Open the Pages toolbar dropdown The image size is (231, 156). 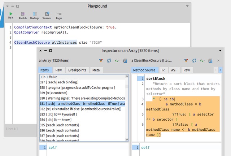pos(59,15)
